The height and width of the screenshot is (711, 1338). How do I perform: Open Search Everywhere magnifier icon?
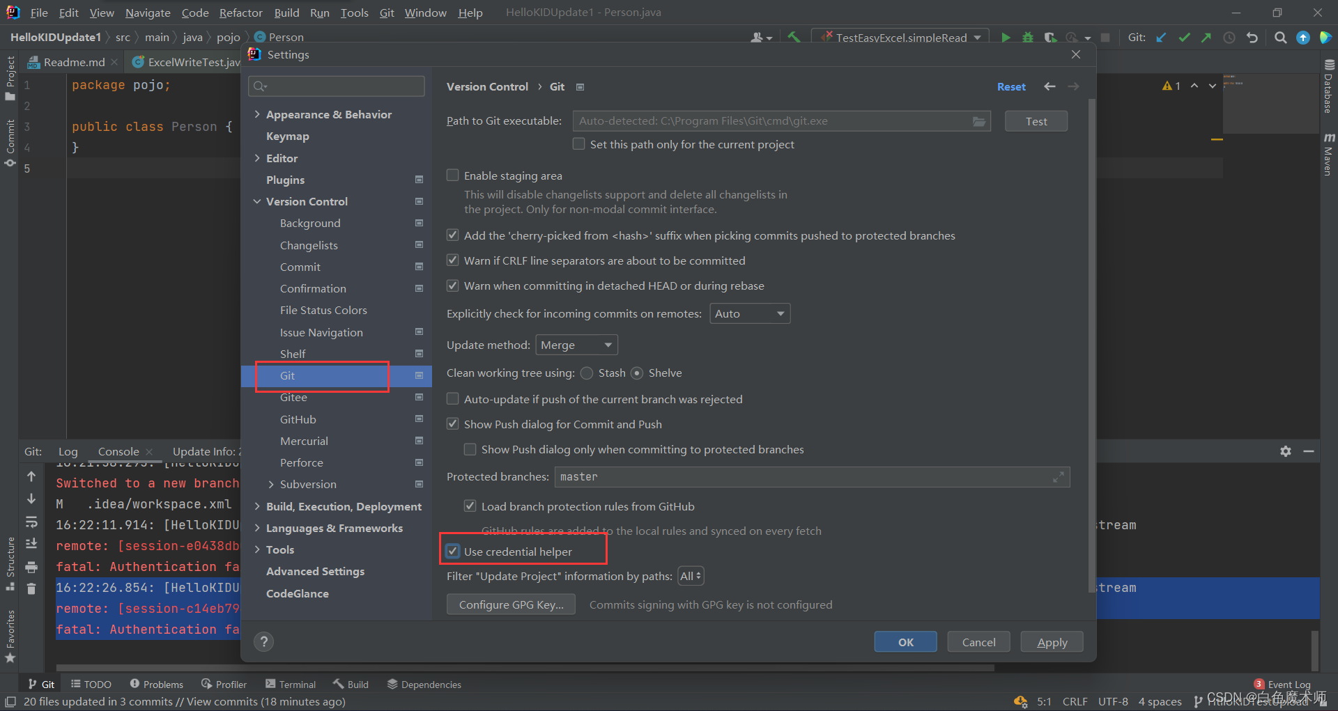click(x=1280, y=38)
